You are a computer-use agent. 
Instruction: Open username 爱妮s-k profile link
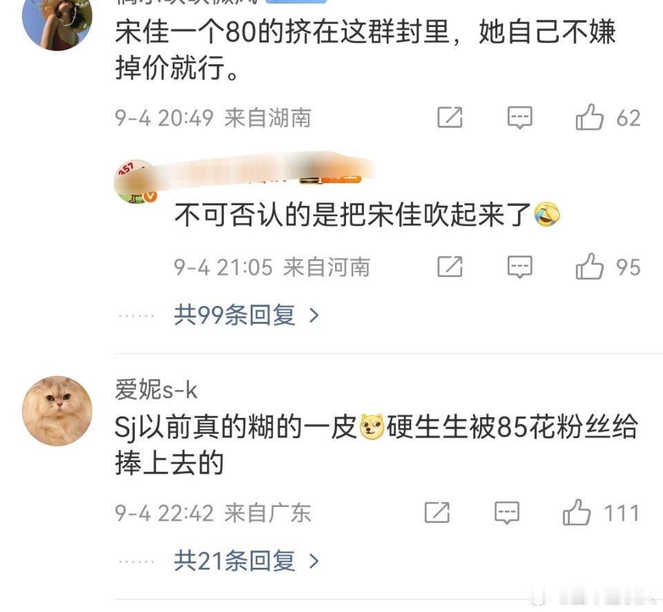click(x=156, y=390)
